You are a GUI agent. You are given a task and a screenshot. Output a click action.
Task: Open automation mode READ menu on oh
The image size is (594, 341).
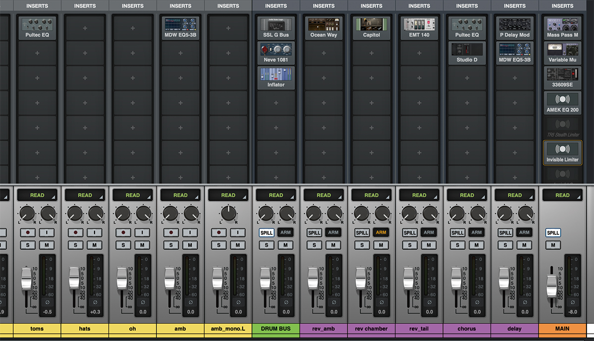pos(133,195)
